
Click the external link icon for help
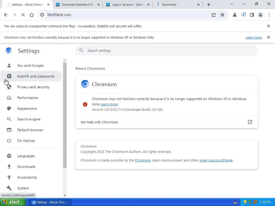250,122
